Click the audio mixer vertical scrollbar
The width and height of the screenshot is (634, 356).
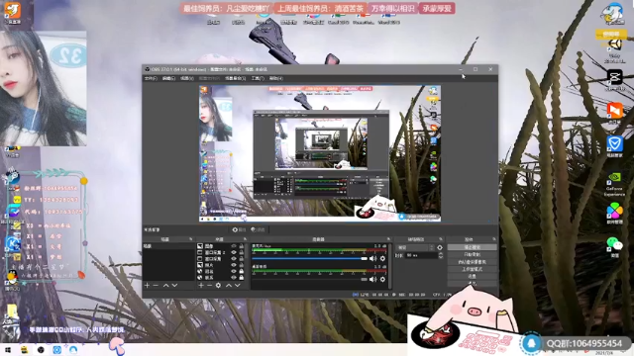click(x=389, y=266)
